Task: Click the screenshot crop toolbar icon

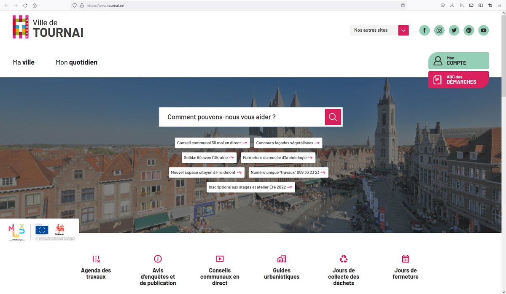Action: click(490, 5)
